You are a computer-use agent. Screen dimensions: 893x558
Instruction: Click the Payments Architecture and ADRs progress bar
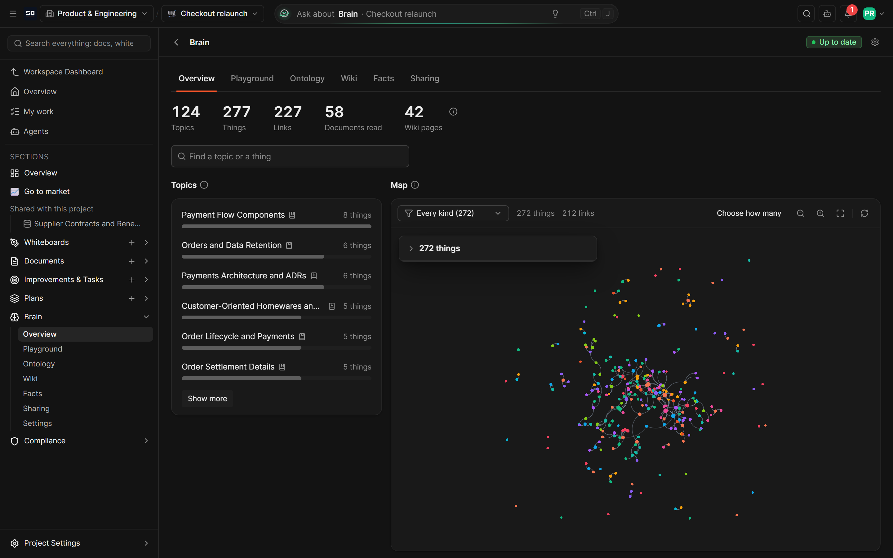(x=276, y=287)
